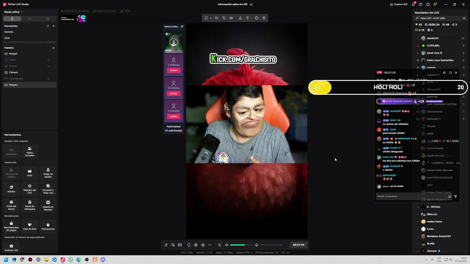Viewport: 470px width, 264px height.
Task: Open notifications bell in the title bar
Action: pyautogui.click(x=413, y=4)
